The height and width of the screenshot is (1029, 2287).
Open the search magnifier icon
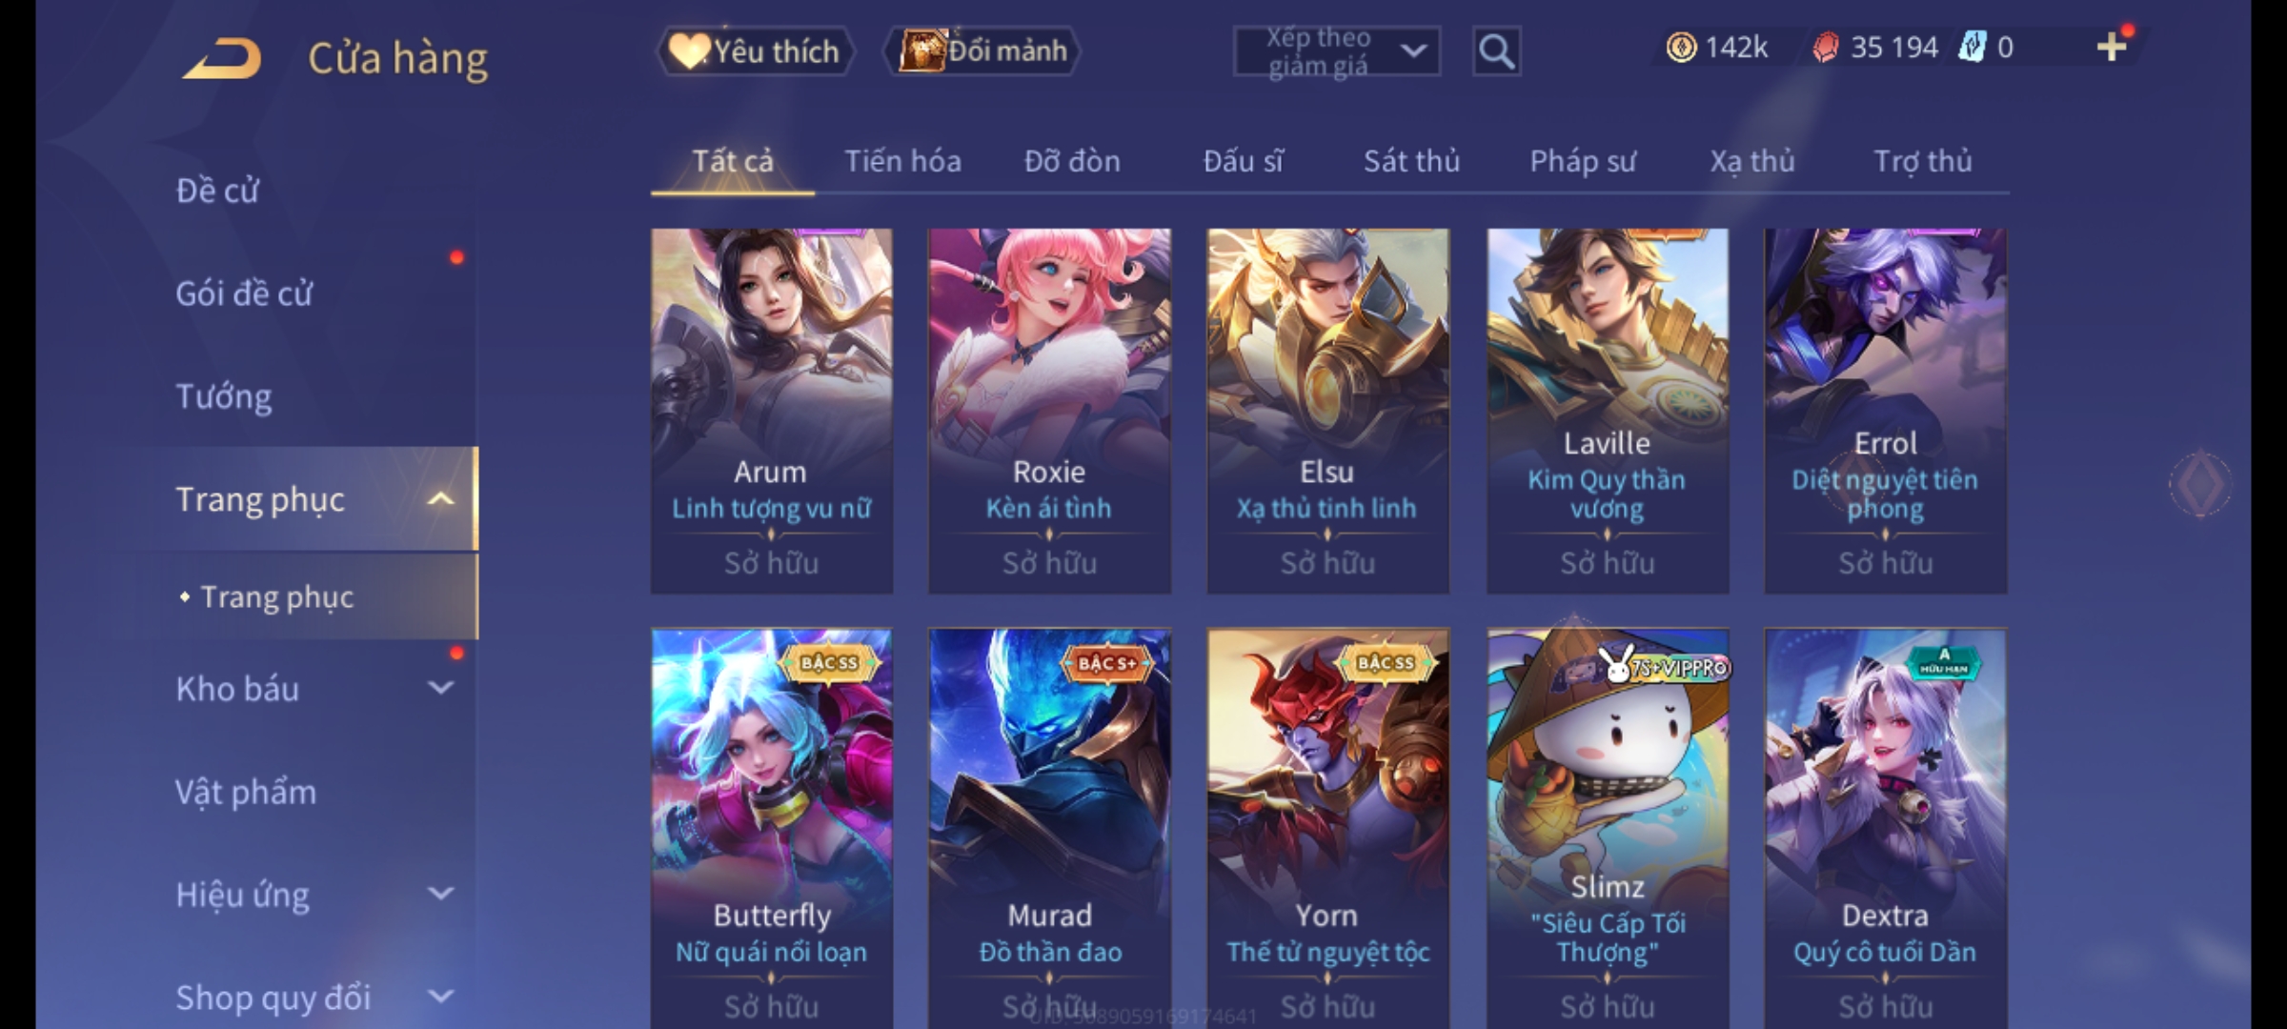tap(1496, 51)
